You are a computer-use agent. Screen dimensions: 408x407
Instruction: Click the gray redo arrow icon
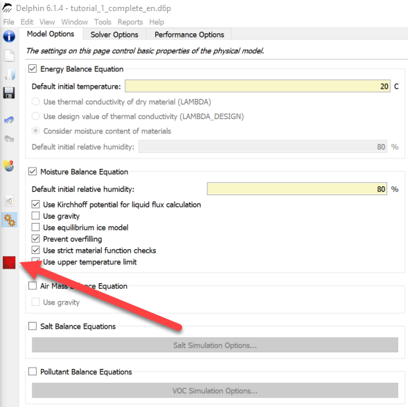click(9, 138)
